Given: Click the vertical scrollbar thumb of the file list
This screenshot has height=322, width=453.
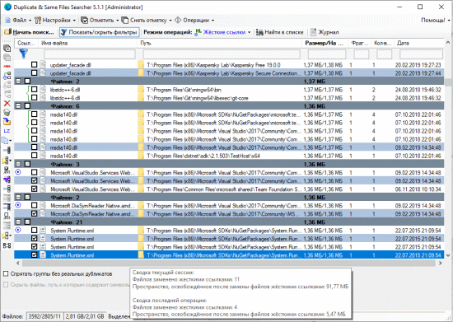Looking at the screenshot, I should 448,82.
